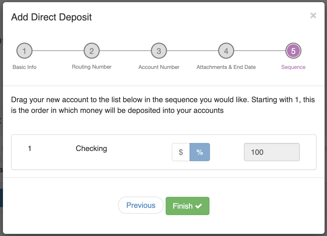Click the checkmark icon in Finish

198,206
